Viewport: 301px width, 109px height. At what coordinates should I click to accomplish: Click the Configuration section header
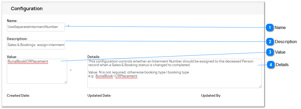27,9
